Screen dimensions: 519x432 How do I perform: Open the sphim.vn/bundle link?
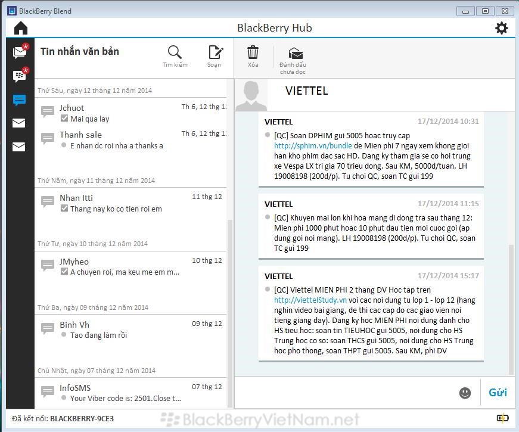click(x=304, y=145)
